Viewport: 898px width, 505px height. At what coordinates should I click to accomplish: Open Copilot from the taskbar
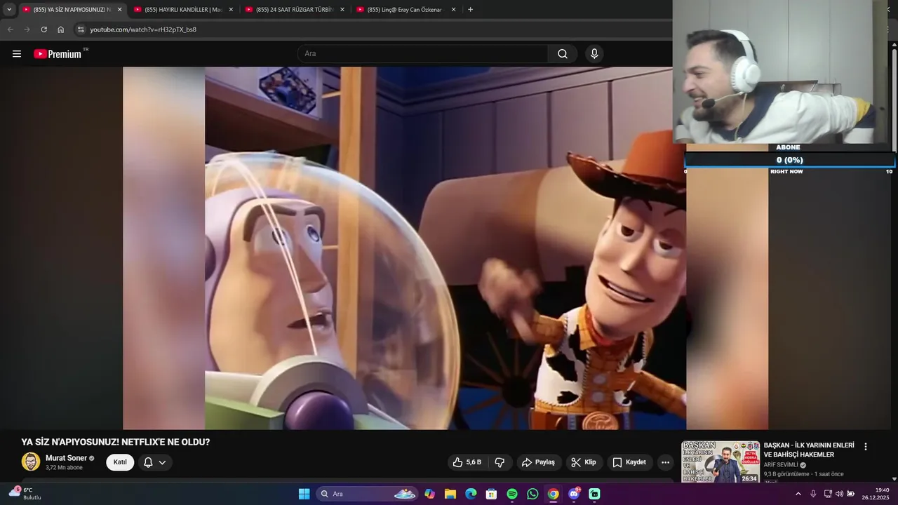tap(429, 494)
